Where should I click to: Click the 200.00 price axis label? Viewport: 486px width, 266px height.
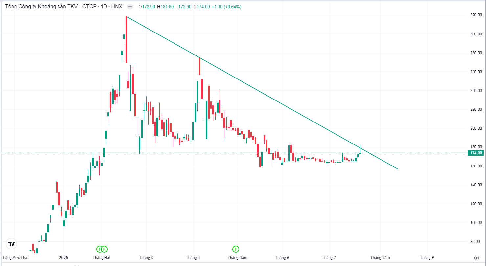[476, 128]
